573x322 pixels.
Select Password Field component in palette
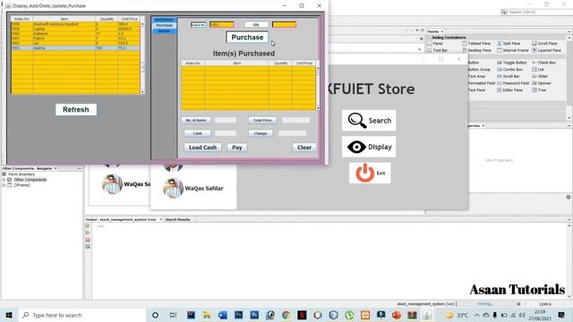pos(513,83)
